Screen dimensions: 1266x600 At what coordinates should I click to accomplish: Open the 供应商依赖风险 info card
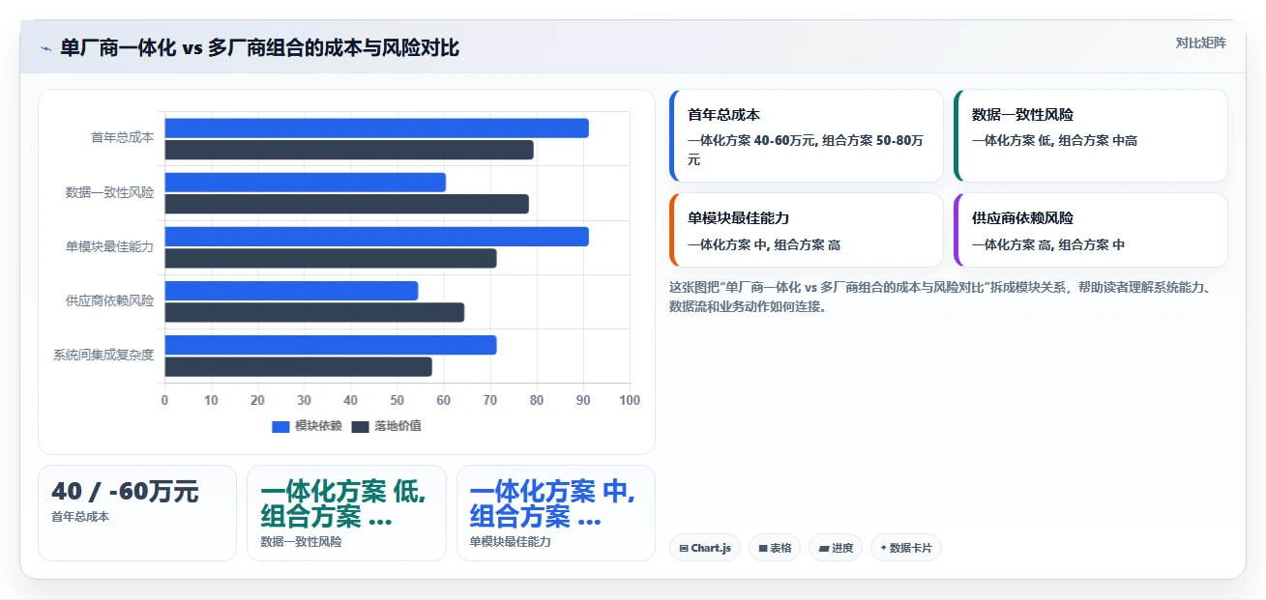1090,230
